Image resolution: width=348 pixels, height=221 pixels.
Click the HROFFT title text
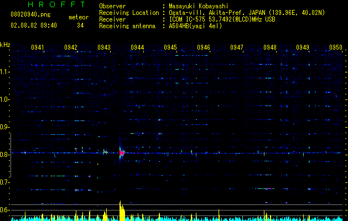coord(56,4)
